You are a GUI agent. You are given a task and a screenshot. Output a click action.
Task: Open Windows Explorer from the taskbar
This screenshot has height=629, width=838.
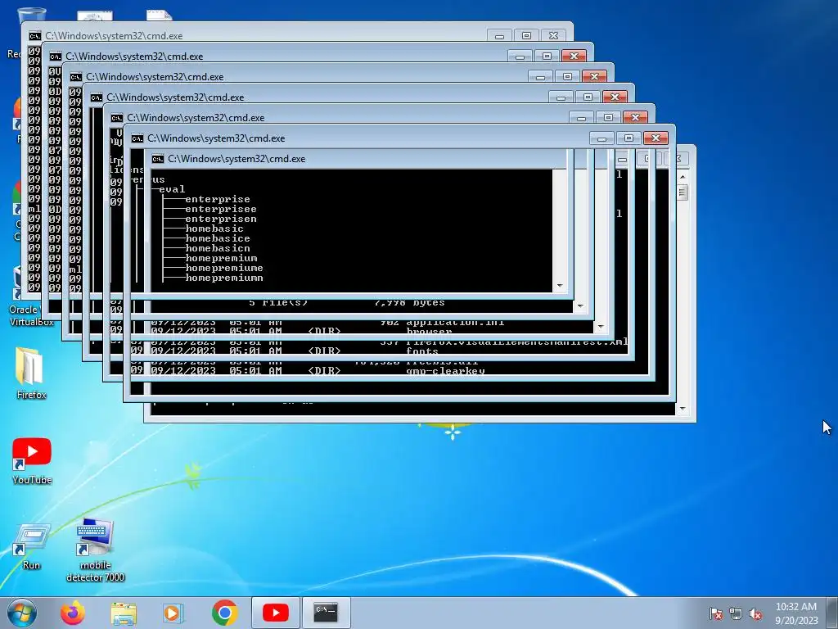[124, 613]
